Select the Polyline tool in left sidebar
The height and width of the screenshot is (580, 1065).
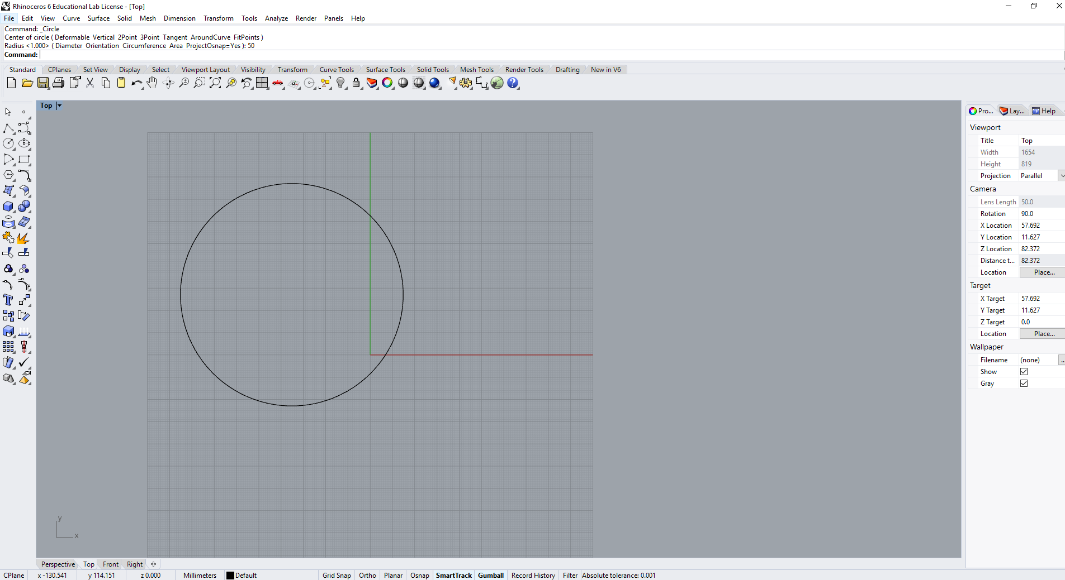pyautogui.click(x=8, y=128)
